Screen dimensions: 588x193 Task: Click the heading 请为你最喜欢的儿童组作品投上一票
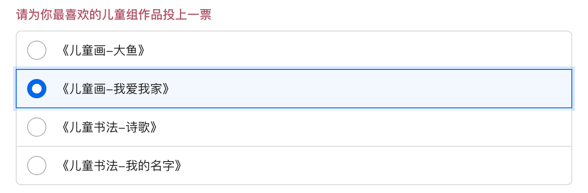114,15
